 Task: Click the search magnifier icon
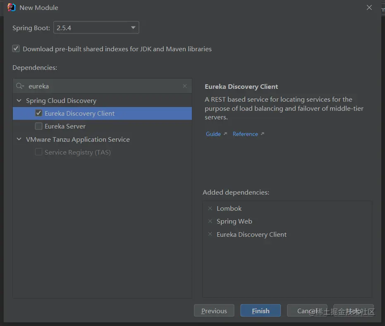tap(19, 86)
